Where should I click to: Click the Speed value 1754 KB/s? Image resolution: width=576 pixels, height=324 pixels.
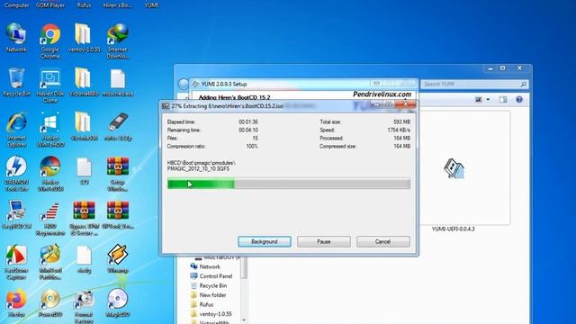[399, 130]
